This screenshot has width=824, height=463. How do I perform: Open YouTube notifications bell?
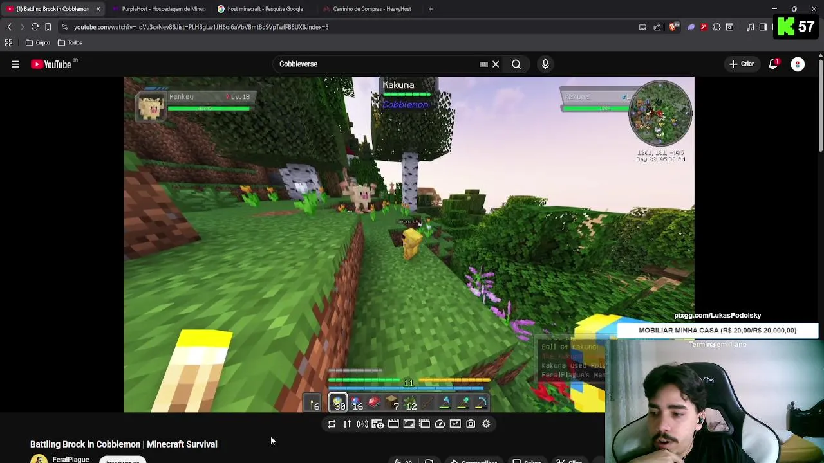pos(773,64)
